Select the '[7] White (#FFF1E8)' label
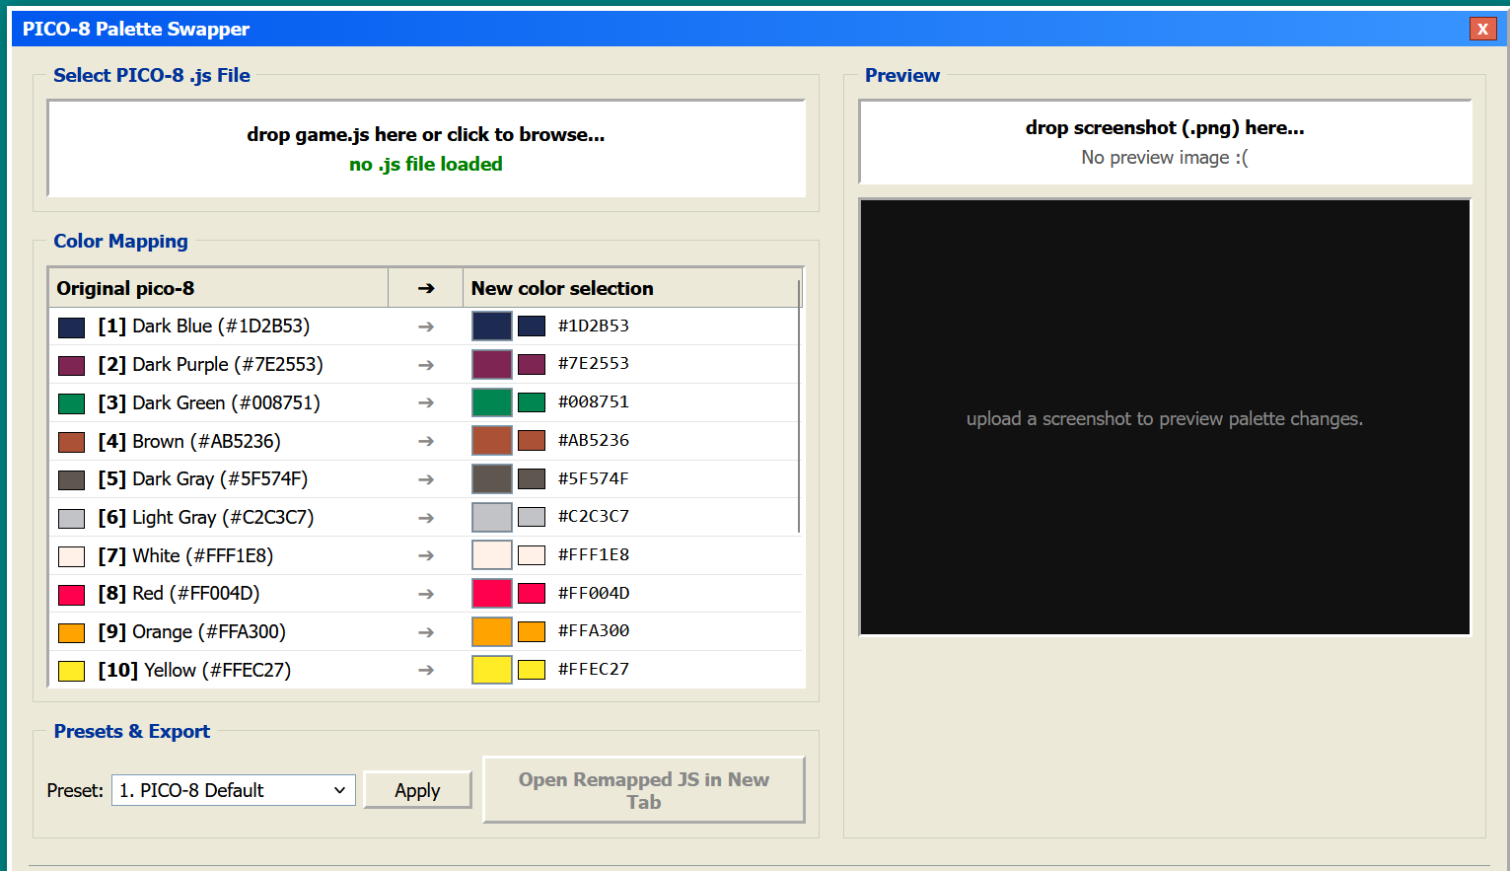 pos(185,555)
